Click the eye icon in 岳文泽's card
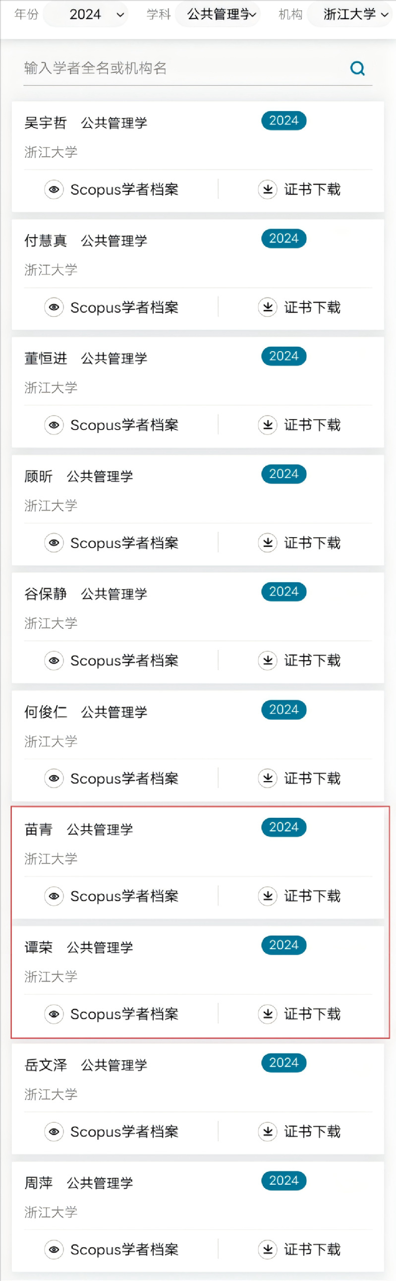 [x=54, y=1131]
